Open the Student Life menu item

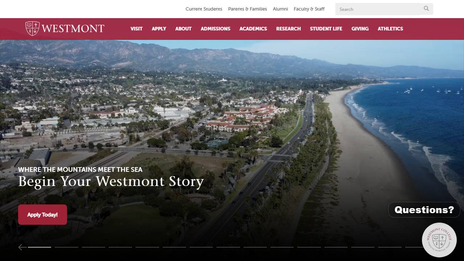(x=326, y=29)
